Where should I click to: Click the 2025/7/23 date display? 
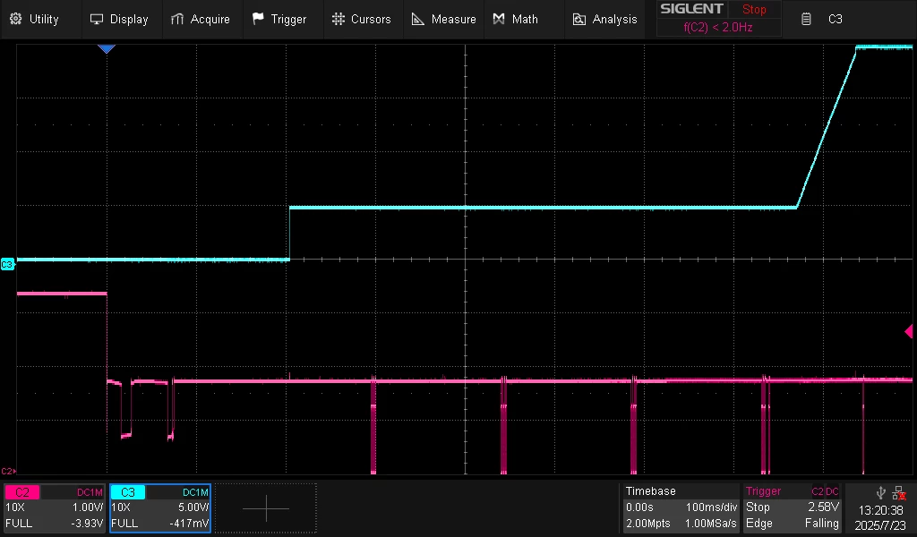(880, 525)
